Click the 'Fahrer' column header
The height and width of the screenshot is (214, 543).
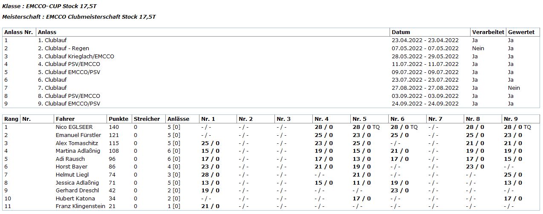pos(65,119)
